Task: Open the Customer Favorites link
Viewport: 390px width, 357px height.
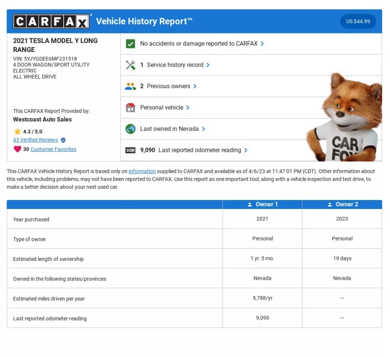Action: coord(53,149)
